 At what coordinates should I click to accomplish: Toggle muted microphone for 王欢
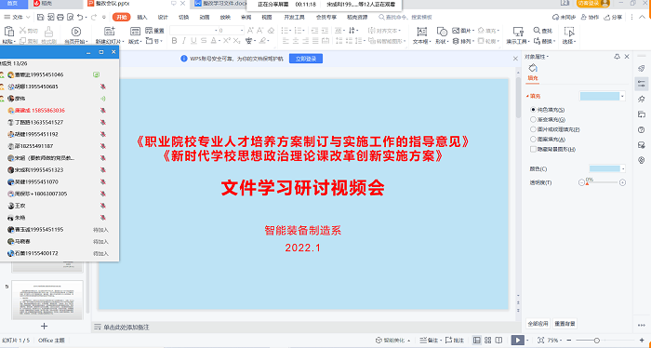[102, 206]
